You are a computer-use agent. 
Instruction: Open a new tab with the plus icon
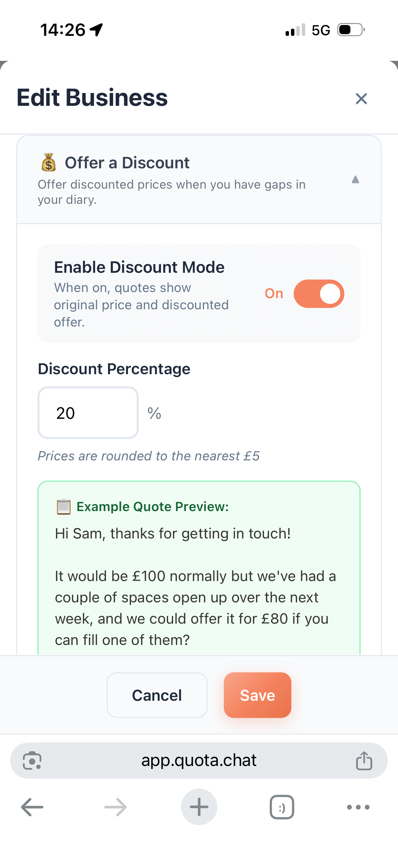(199, 807)
